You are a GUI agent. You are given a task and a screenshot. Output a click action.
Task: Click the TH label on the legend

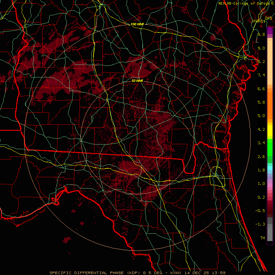(x=262, y=238)
